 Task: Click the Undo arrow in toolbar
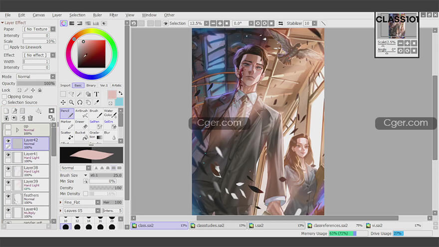(x=134, y=23)
